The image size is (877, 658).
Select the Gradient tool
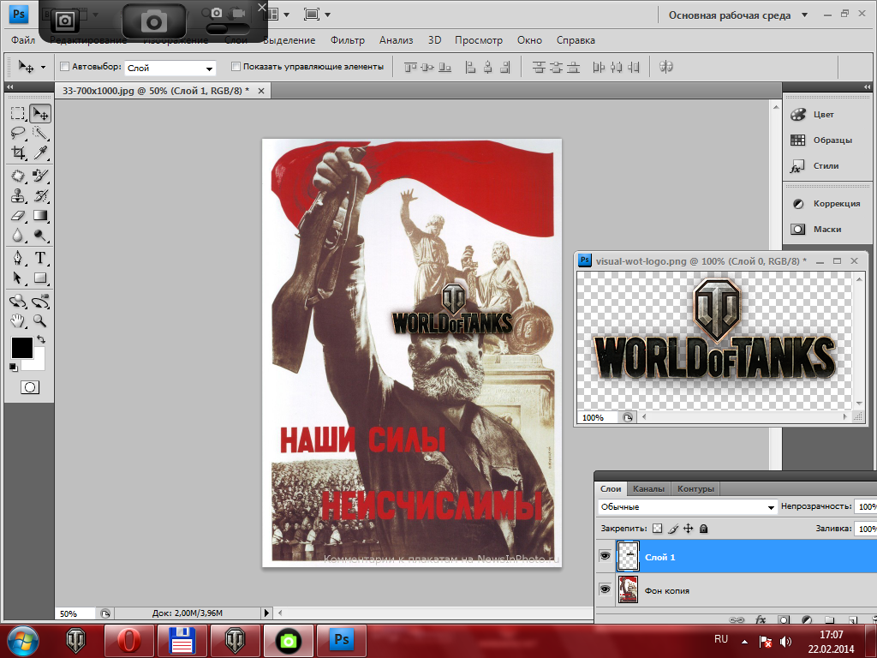point(40,215)
